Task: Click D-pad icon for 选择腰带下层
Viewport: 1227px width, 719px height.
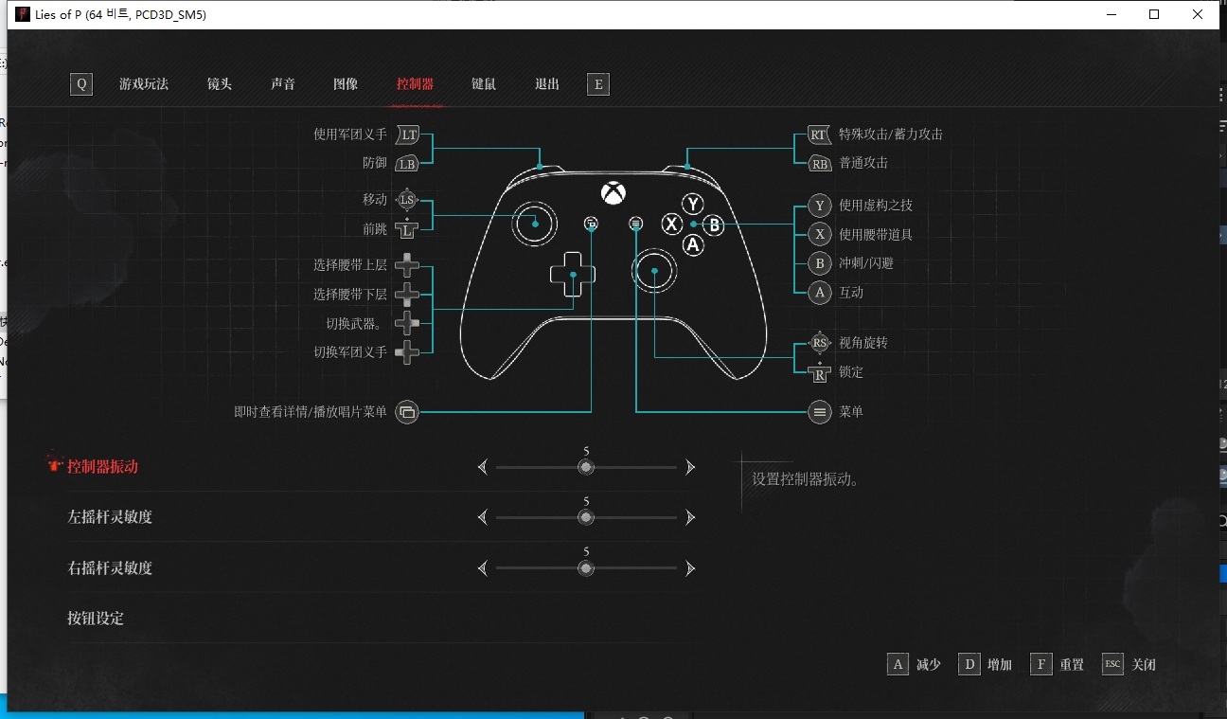Action: 407,295
